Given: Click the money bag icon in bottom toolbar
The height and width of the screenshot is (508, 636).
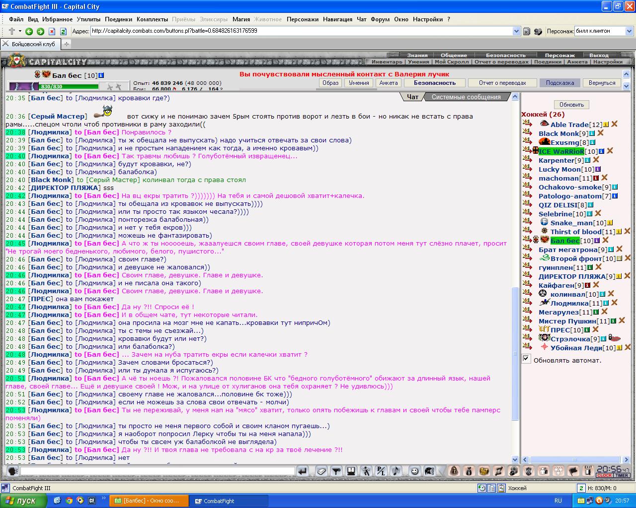Looking at the screenshot, I should pos(469,471).
